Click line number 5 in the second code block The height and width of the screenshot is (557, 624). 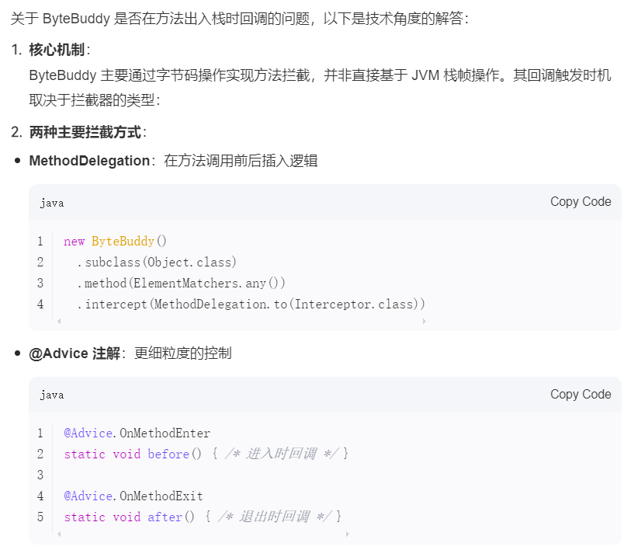tap(40, 517)
